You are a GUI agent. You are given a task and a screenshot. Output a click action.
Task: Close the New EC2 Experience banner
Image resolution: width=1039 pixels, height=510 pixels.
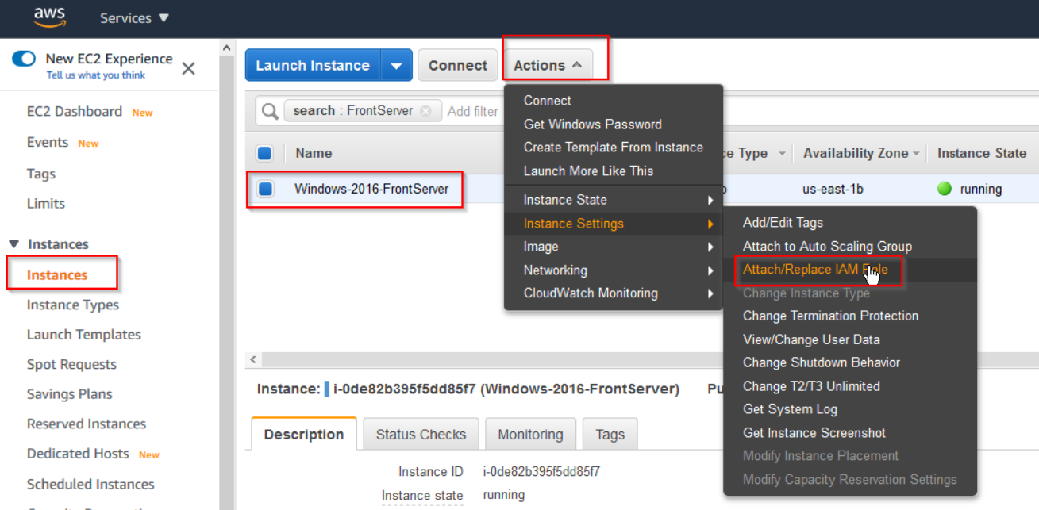coord(188,68)
